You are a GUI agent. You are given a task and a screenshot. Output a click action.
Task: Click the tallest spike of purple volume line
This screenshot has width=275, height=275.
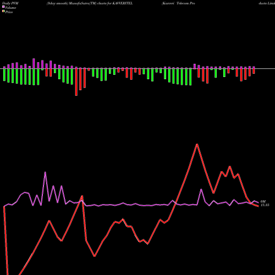tap(45, 172)
